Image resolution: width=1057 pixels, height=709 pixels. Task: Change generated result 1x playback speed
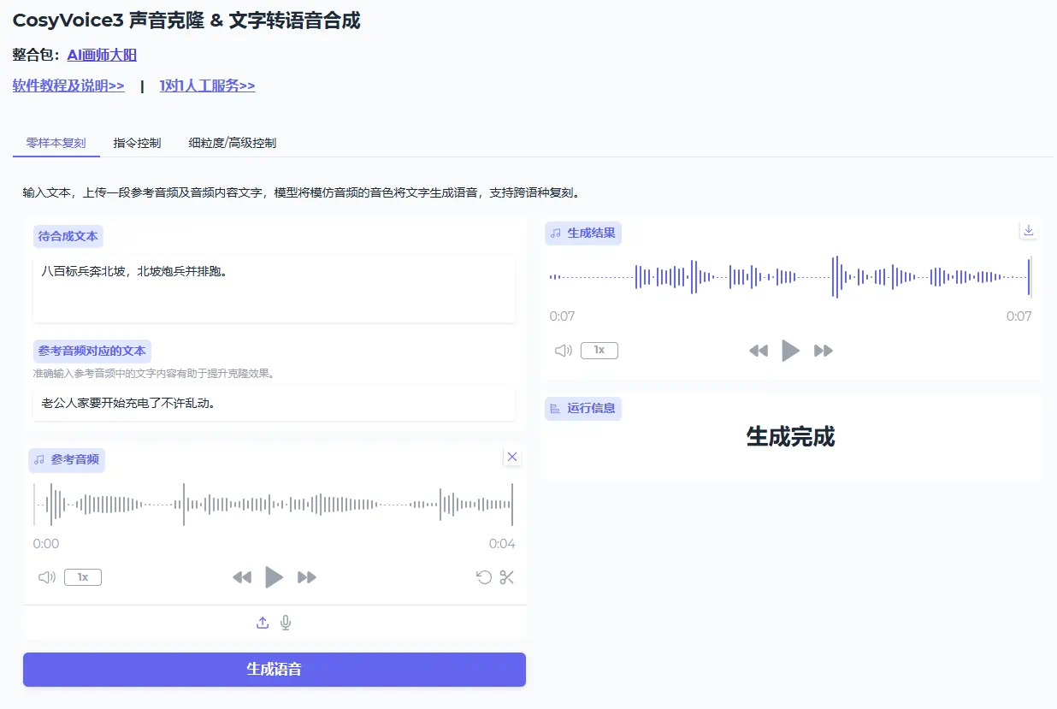coord(599,351)
